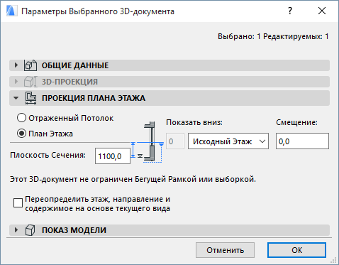Click the Отменить button
The width and height of the screenshot is (339, 265).
tap(225, 250)
